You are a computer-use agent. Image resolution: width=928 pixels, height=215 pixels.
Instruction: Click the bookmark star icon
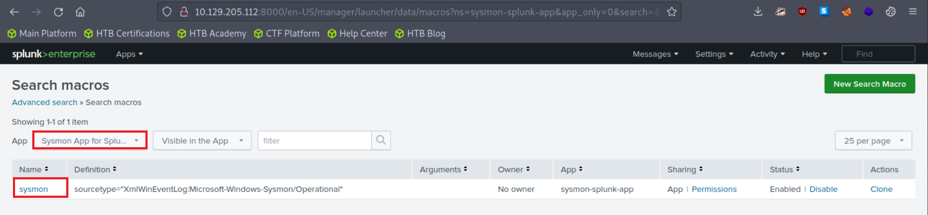(x=672, y=12)
